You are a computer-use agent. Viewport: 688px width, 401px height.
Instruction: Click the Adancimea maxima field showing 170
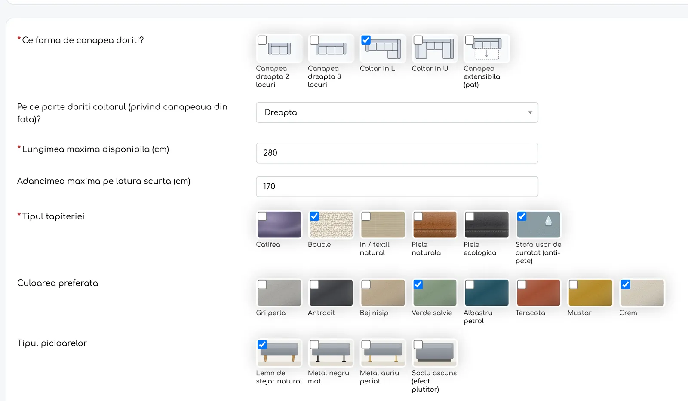[x=397, y=187]
